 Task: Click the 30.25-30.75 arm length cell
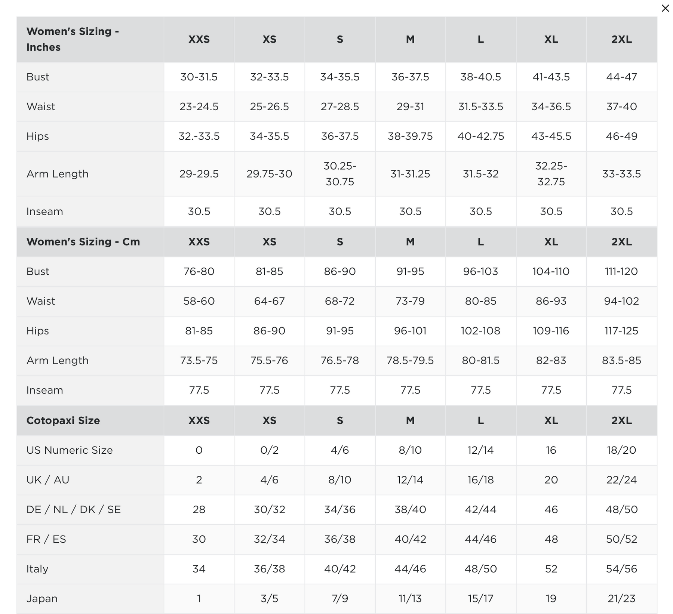(x=339, y=174)
